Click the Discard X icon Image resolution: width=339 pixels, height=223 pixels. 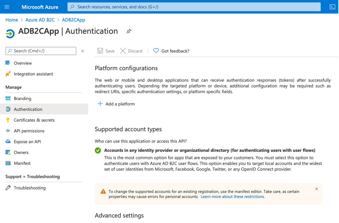tap(123, 51)
